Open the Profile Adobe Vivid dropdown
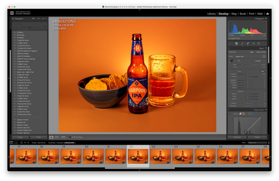Image resolution: width=279 pixels, height=181 pixels. click(x=240, y=57)
